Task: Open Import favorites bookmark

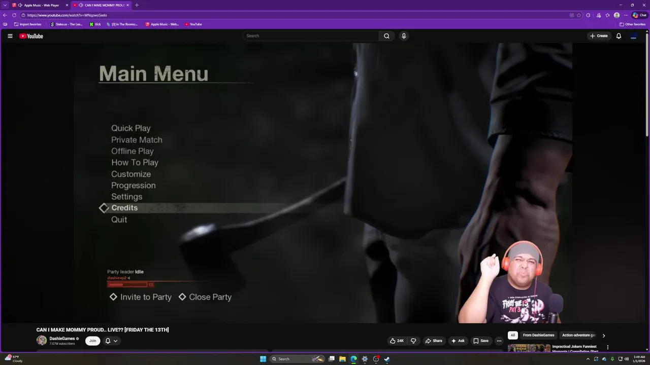Action: click(27, 24)
